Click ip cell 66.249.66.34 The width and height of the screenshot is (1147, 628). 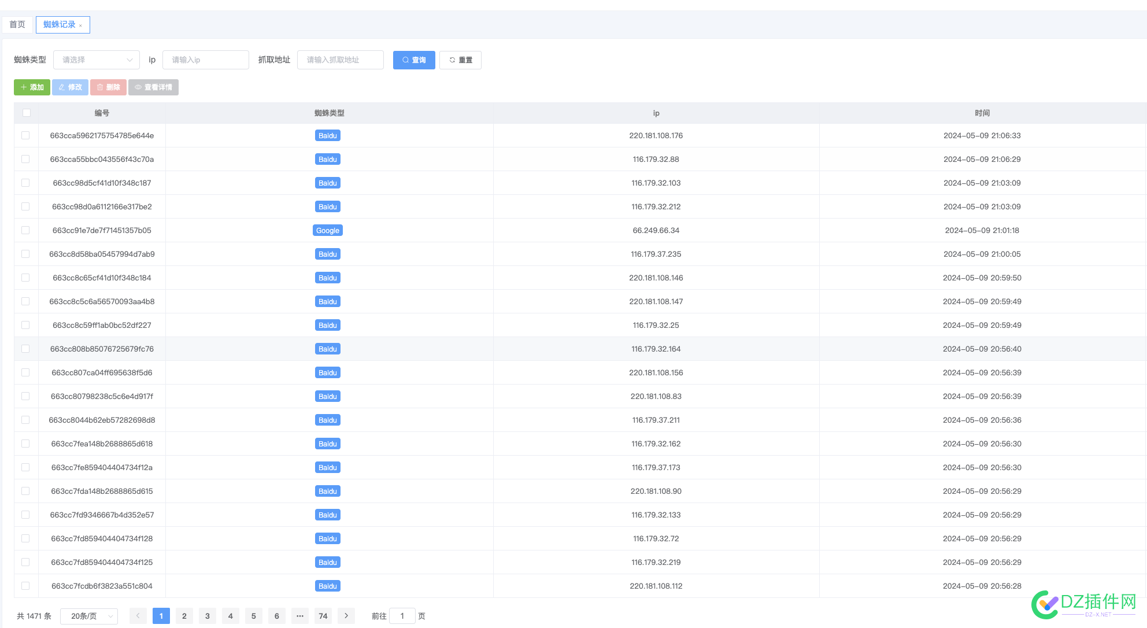pyautogui.click(x=656, y=230)
